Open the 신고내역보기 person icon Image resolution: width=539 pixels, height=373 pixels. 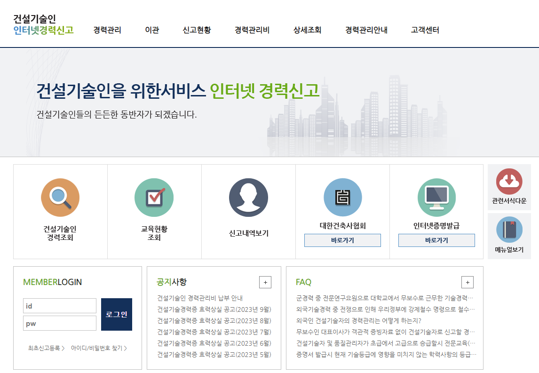click(248, 198)
